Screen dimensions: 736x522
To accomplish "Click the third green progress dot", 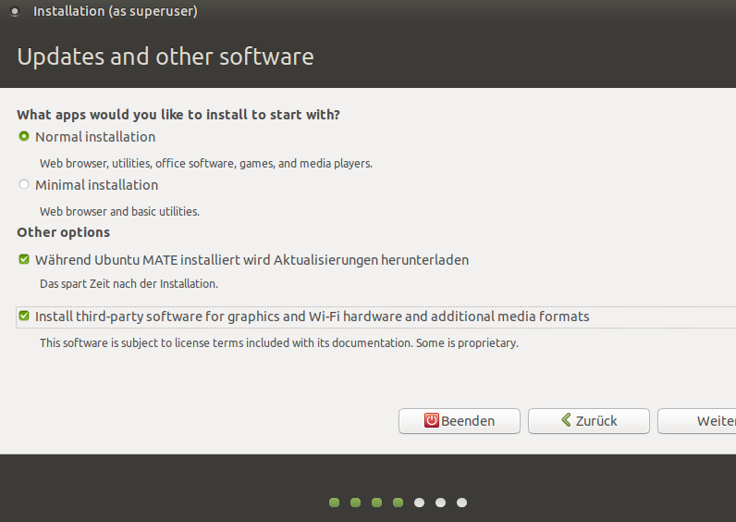I will pyautogui.click(x=376, y=503).
